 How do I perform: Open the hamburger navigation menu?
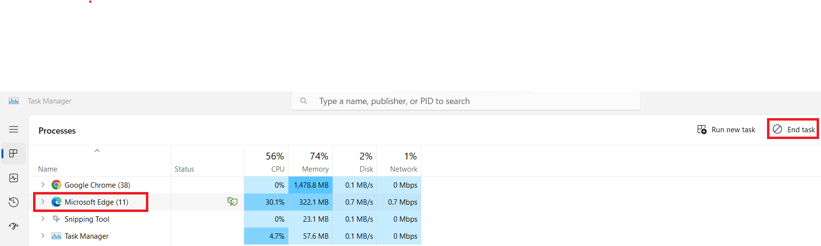click(x=14, y=129)
